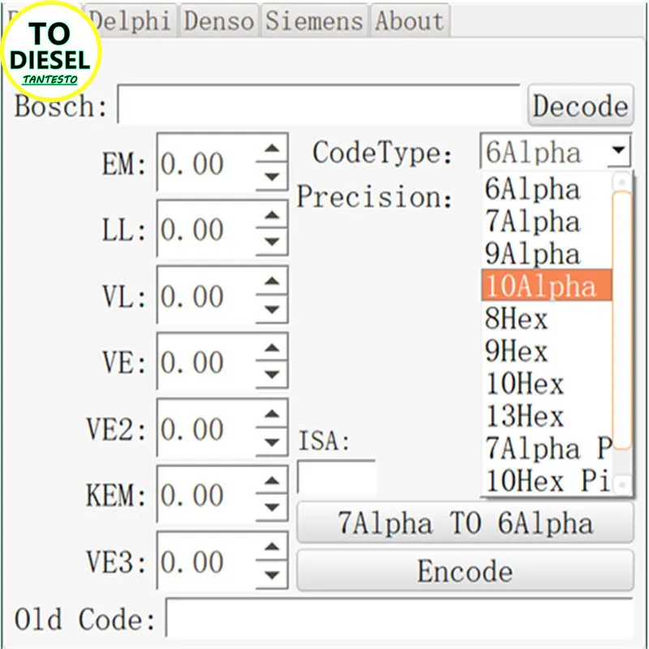Decrease the EM value with down arrow

(x=273, y=177)
